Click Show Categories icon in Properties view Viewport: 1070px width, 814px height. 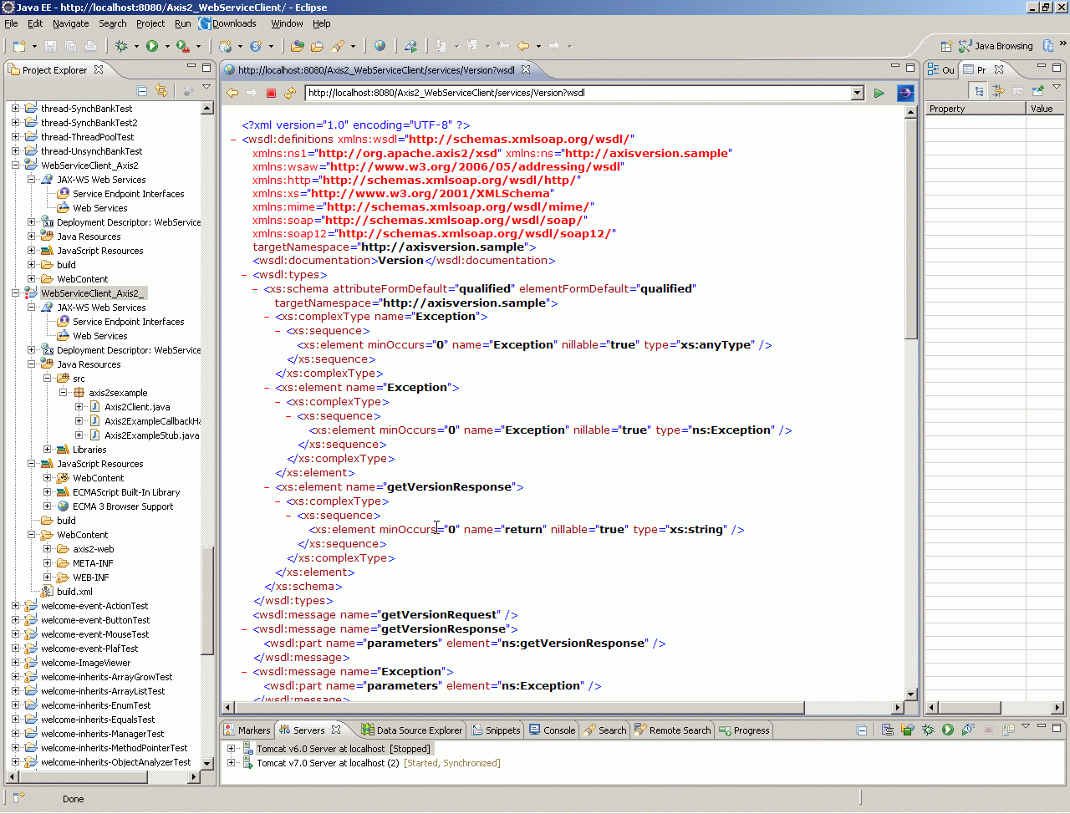979,90
